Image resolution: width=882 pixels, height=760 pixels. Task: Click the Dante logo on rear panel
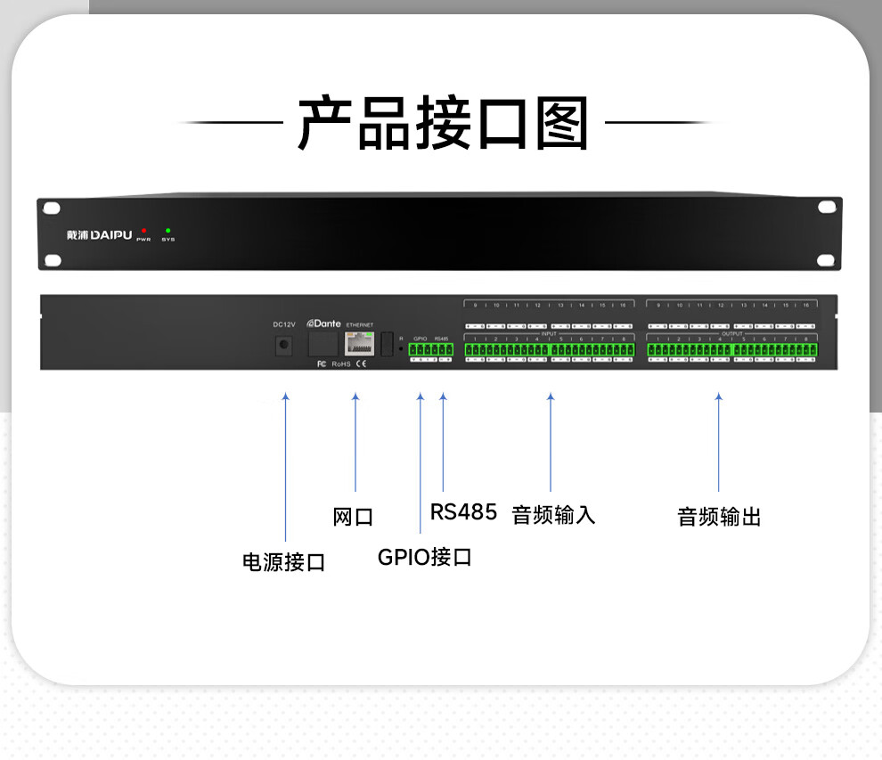(x=323, y=323)
